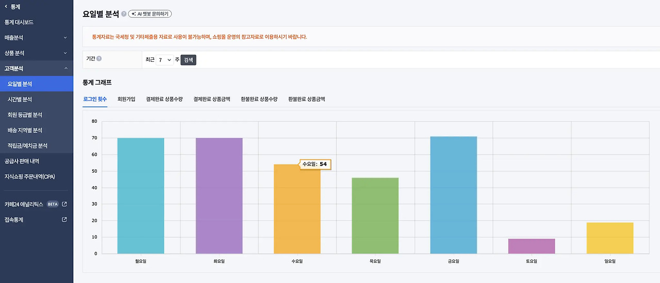Click the blue 금요일 bar
This screenshot has width=660, height=283.
(454, 195)
